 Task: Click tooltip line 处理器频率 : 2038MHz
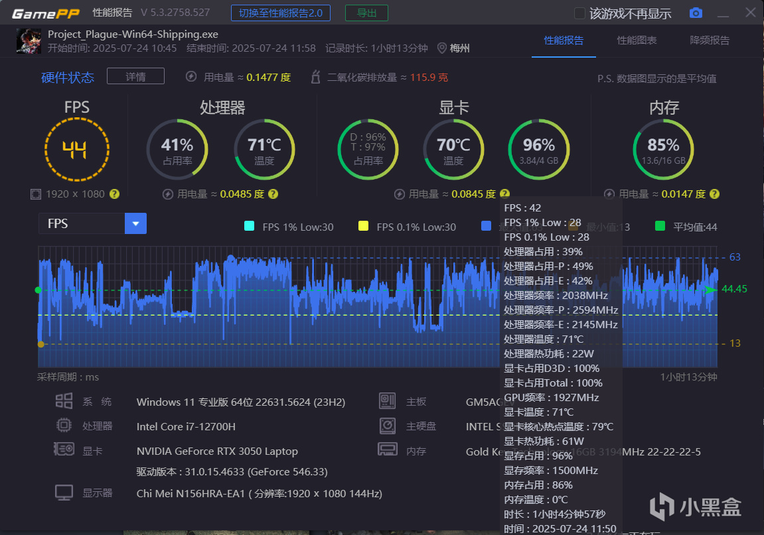(x=556, y=296)
